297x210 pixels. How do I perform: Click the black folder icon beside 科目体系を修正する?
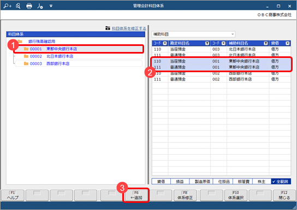108,28
